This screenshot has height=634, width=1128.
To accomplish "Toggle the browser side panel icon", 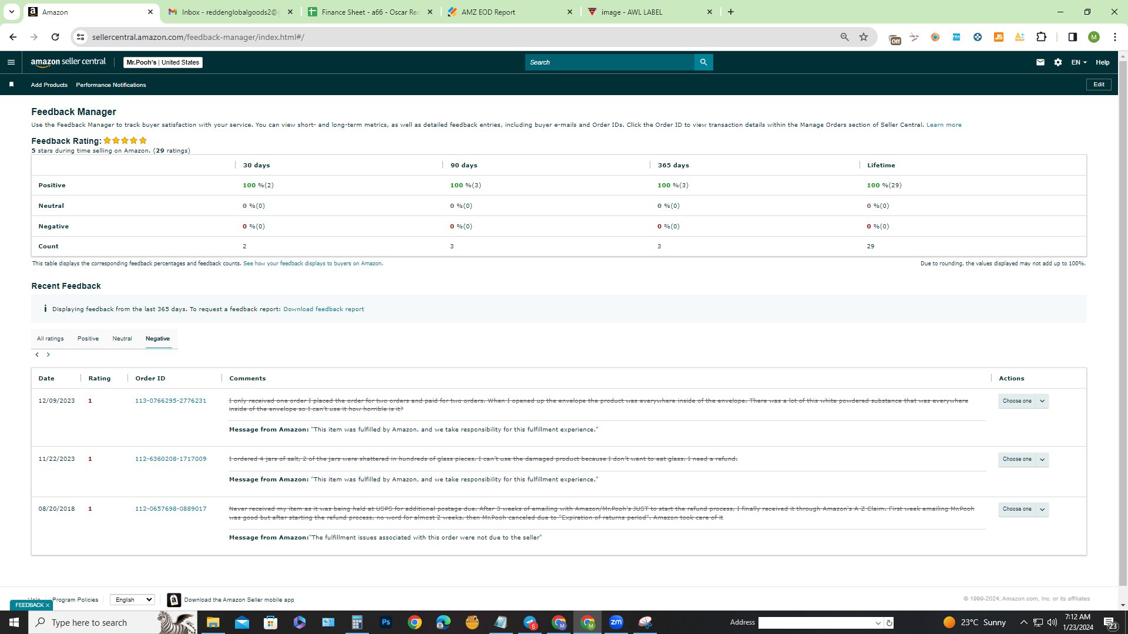I will click(x=1073, y=37).
